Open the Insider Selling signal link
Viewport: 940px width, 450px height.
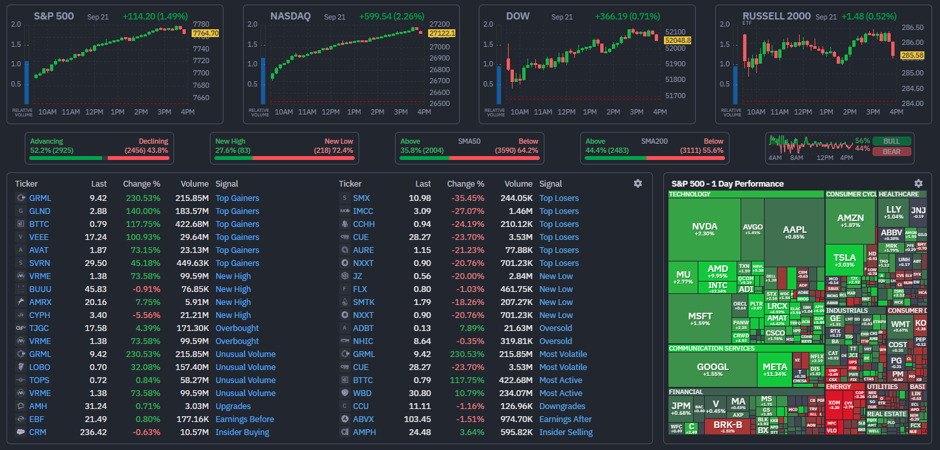coord(566,432)
